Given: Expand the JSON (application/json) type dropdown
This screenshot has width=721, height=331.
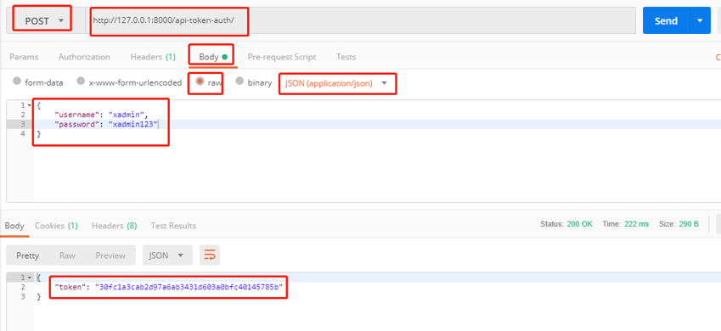Looking at the screenshot, I should pos(336,83).
